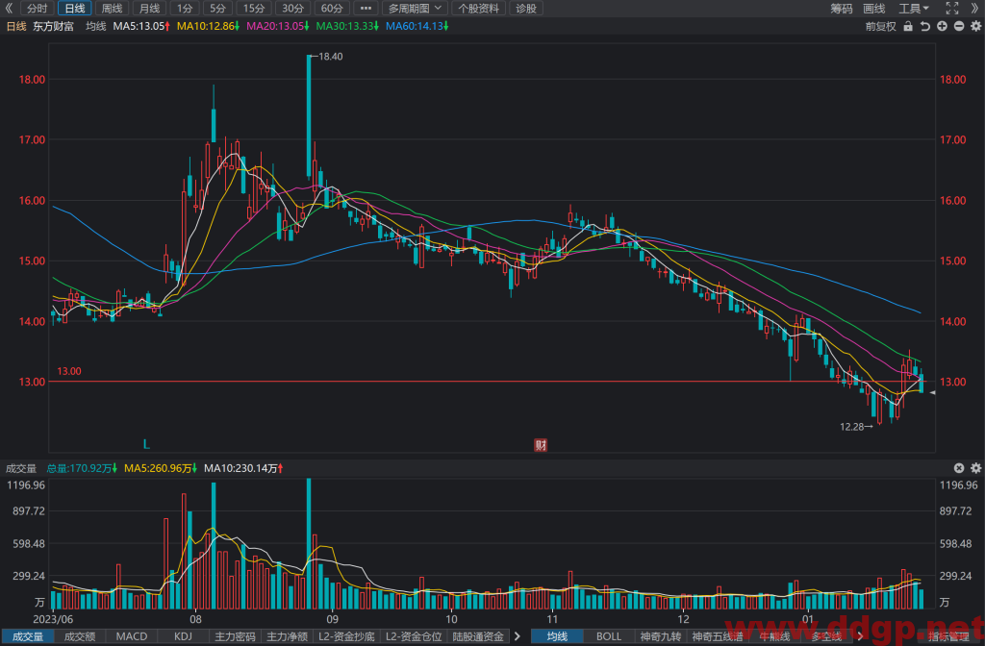
Task: Select KDJ indicator tab
Action: (x=183, y=636)
